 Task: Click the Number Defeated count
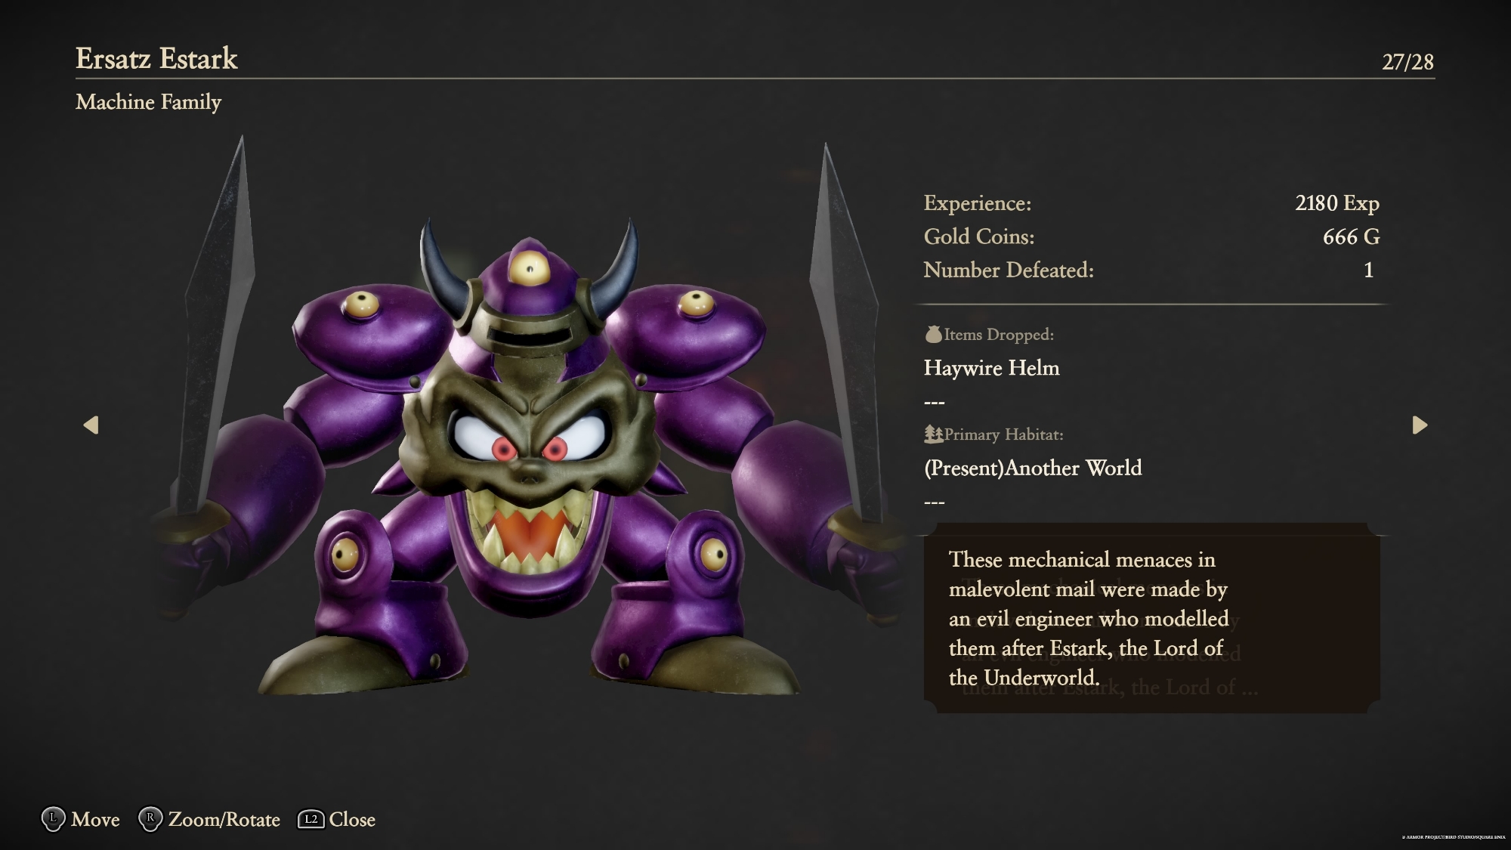(x=1368, y=270)
